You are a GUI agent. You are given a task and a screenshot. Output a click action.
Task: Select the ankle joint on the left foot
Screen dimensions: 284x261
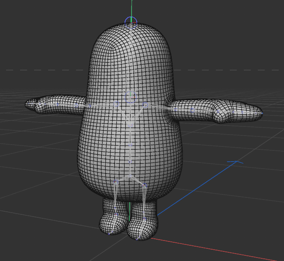pyautogui.click(x=116, y=214)
